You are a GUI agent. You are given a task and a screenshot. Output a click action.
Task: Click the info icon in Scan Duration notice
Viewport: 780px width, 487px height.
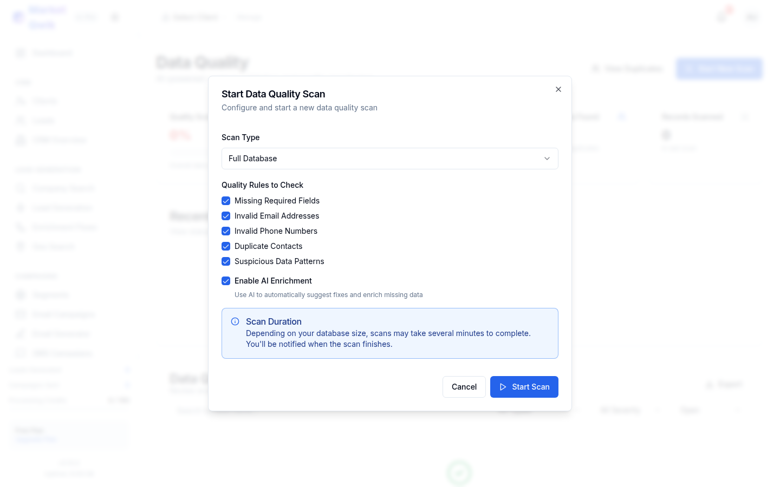click(235, 321)
